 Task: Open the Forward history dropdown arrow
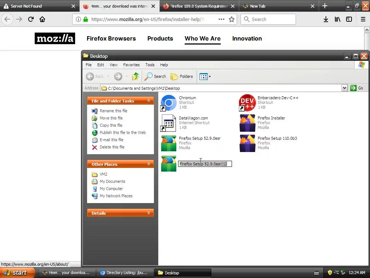coord(127,76)
